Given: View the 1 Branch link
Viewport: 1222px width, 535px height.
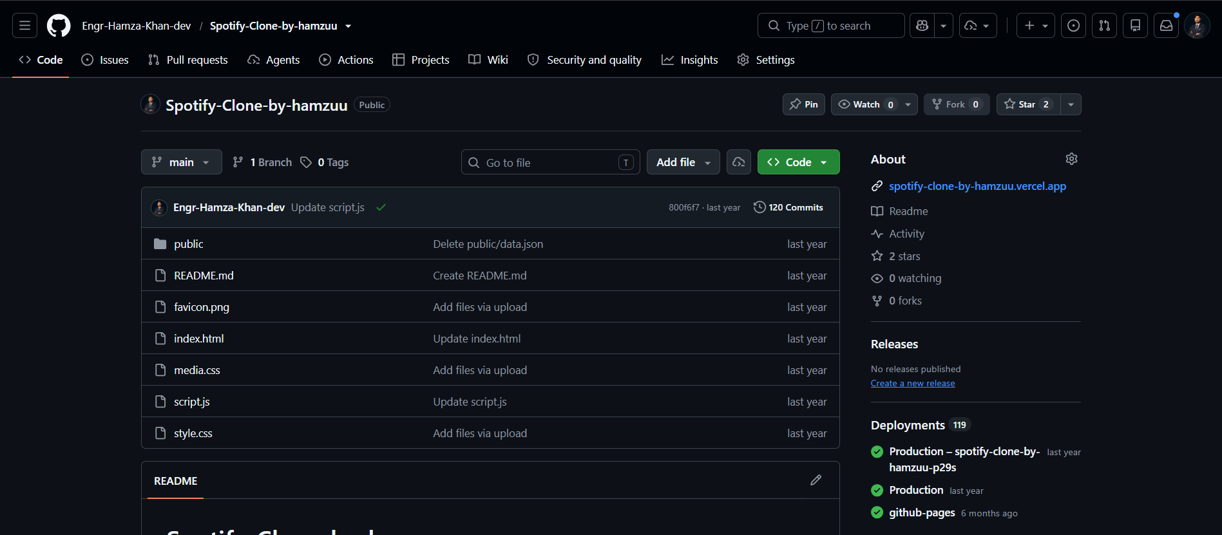Looking at the screenshot, I should pos(262,162).
